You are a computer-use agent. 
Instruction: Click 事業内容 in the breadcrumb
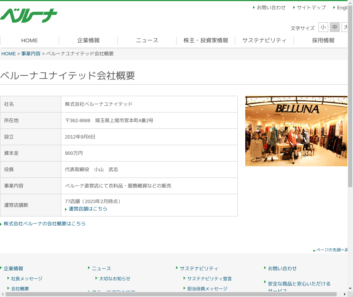click(31, 53)
